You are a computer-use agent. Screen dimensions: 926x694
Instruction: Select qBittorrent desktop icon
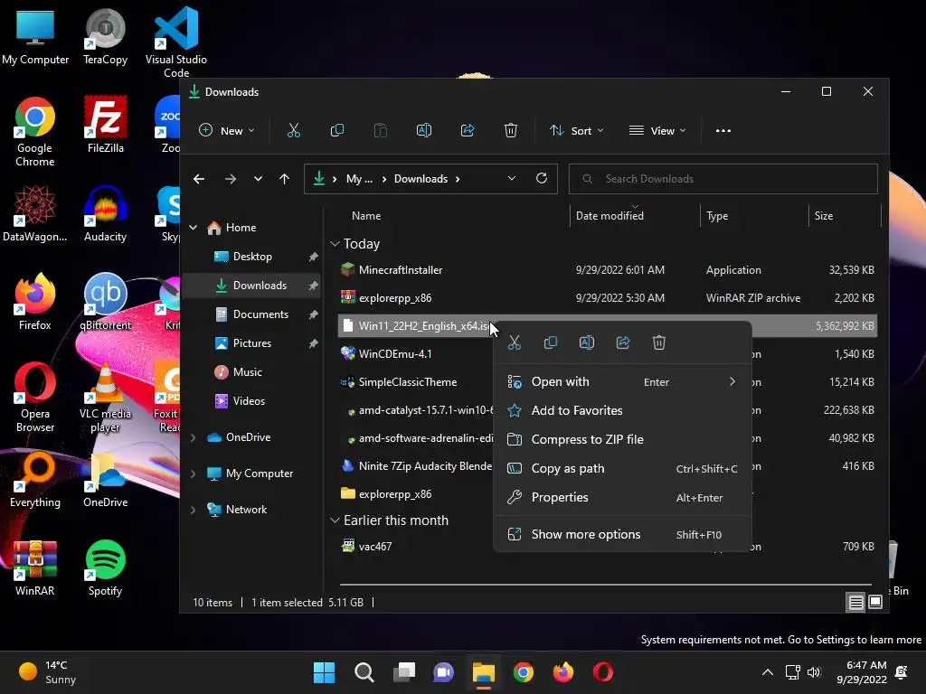[105, 302]
